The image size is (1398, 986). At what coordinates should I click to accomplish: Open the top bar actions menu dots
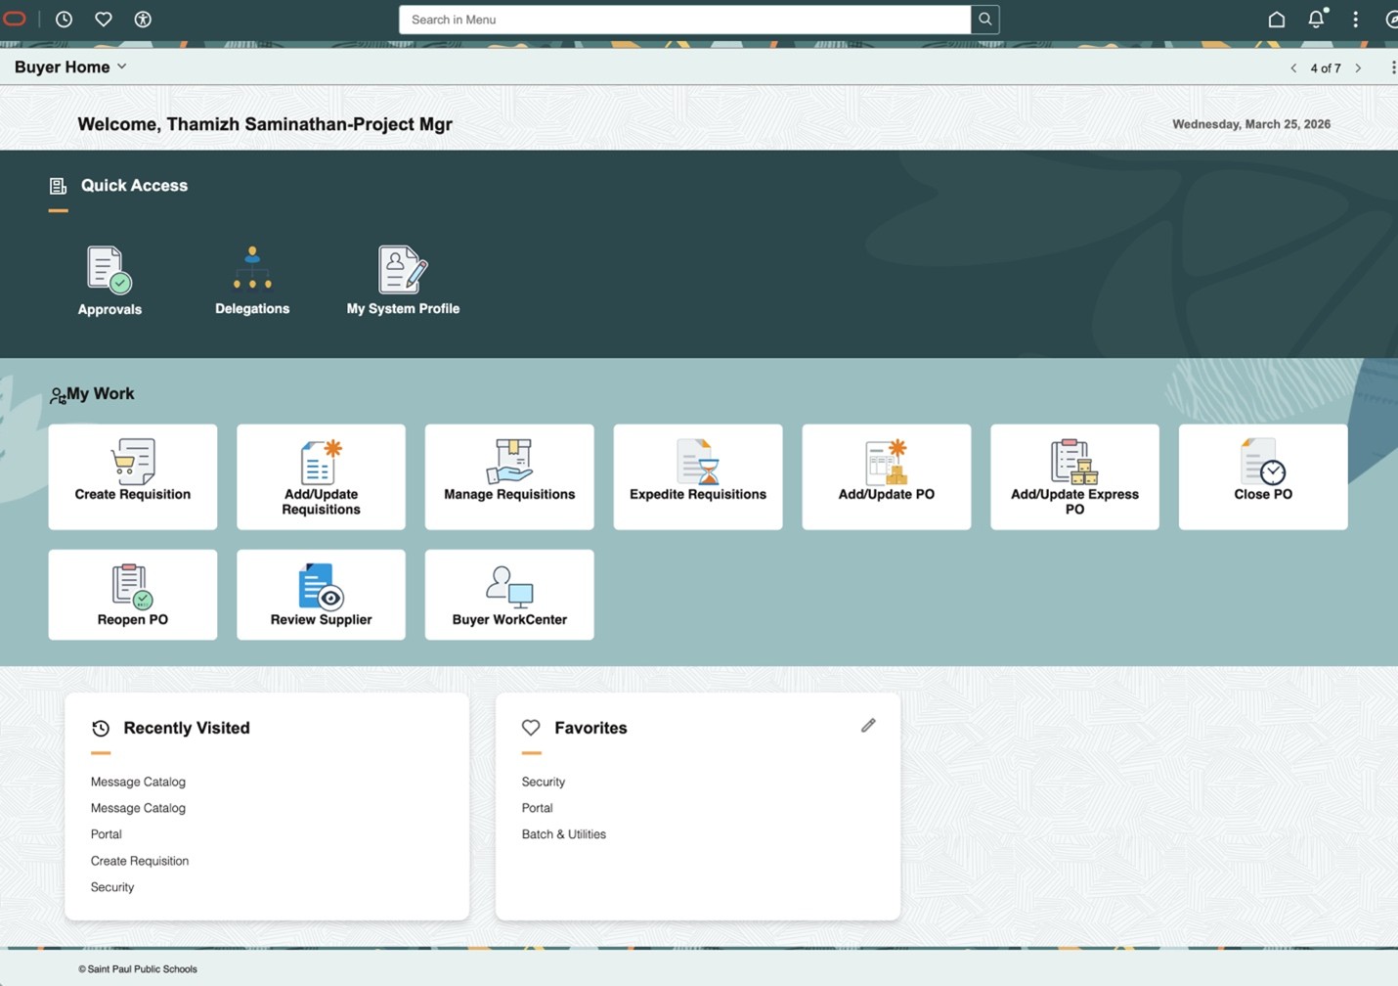1355,19
